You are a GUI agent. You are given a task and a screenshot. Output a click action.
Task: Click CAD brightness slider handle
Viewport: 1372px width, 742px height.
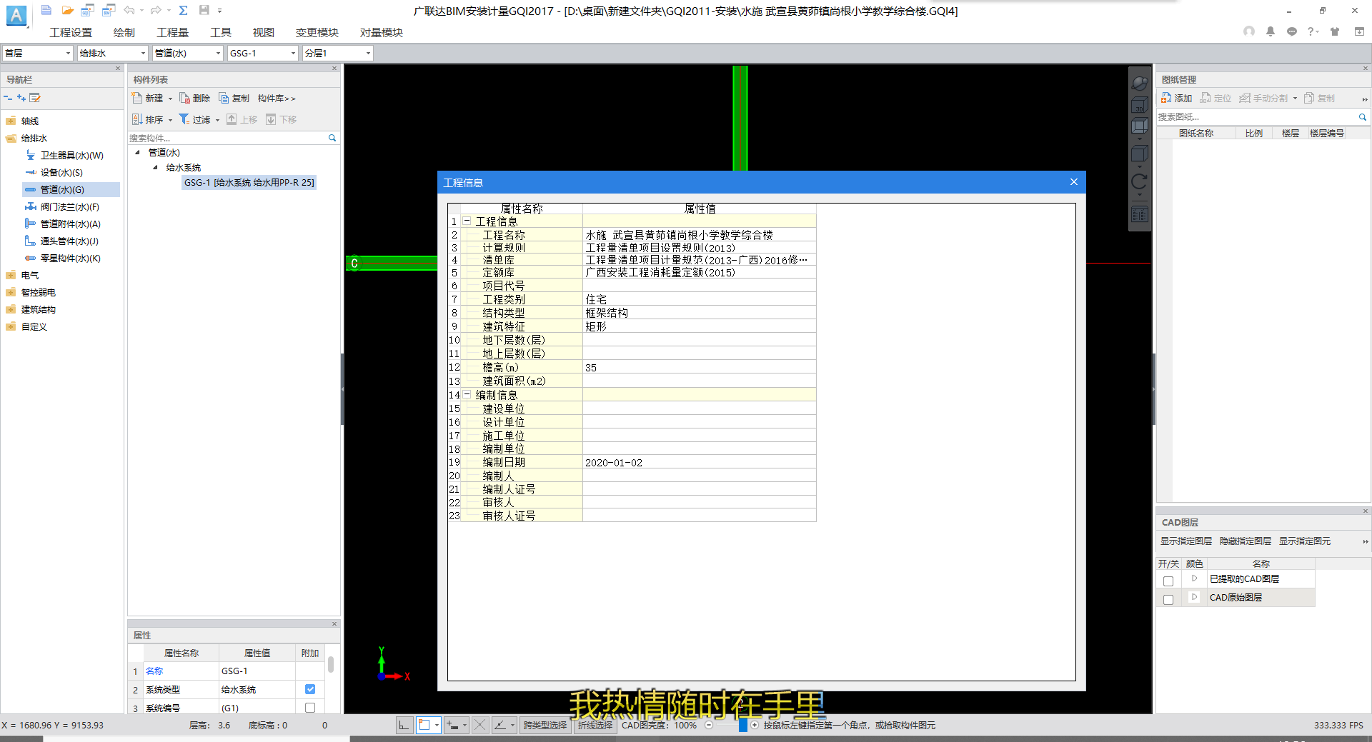pyautogui.click(x=743, y=726)
